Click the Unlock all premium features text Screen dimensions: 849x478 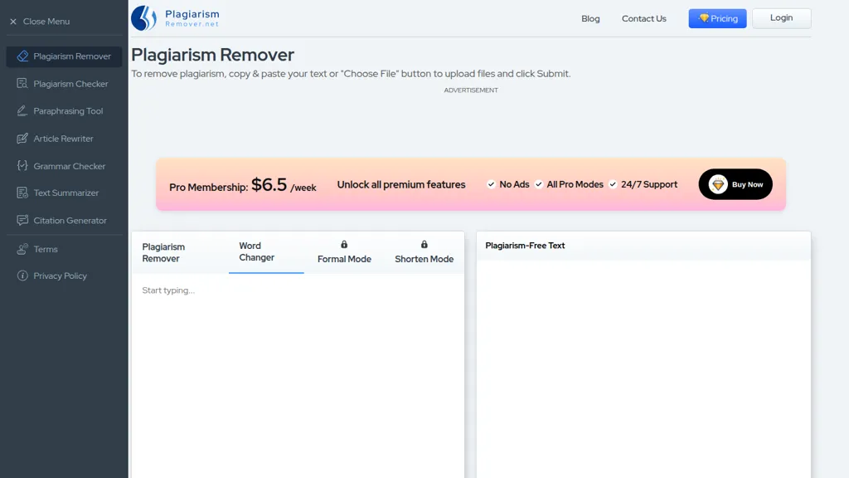[401, 185]
